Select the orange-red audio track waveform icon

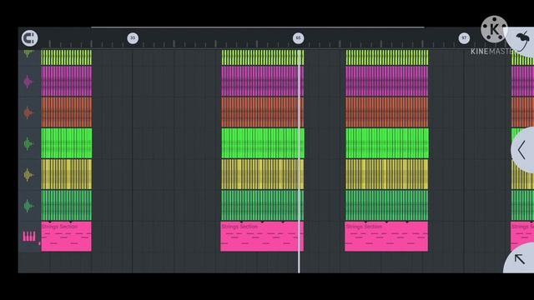(28, 112)
